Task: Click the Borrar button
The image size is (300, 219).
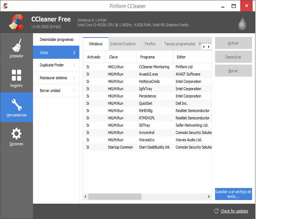Action: click(233, 71)
